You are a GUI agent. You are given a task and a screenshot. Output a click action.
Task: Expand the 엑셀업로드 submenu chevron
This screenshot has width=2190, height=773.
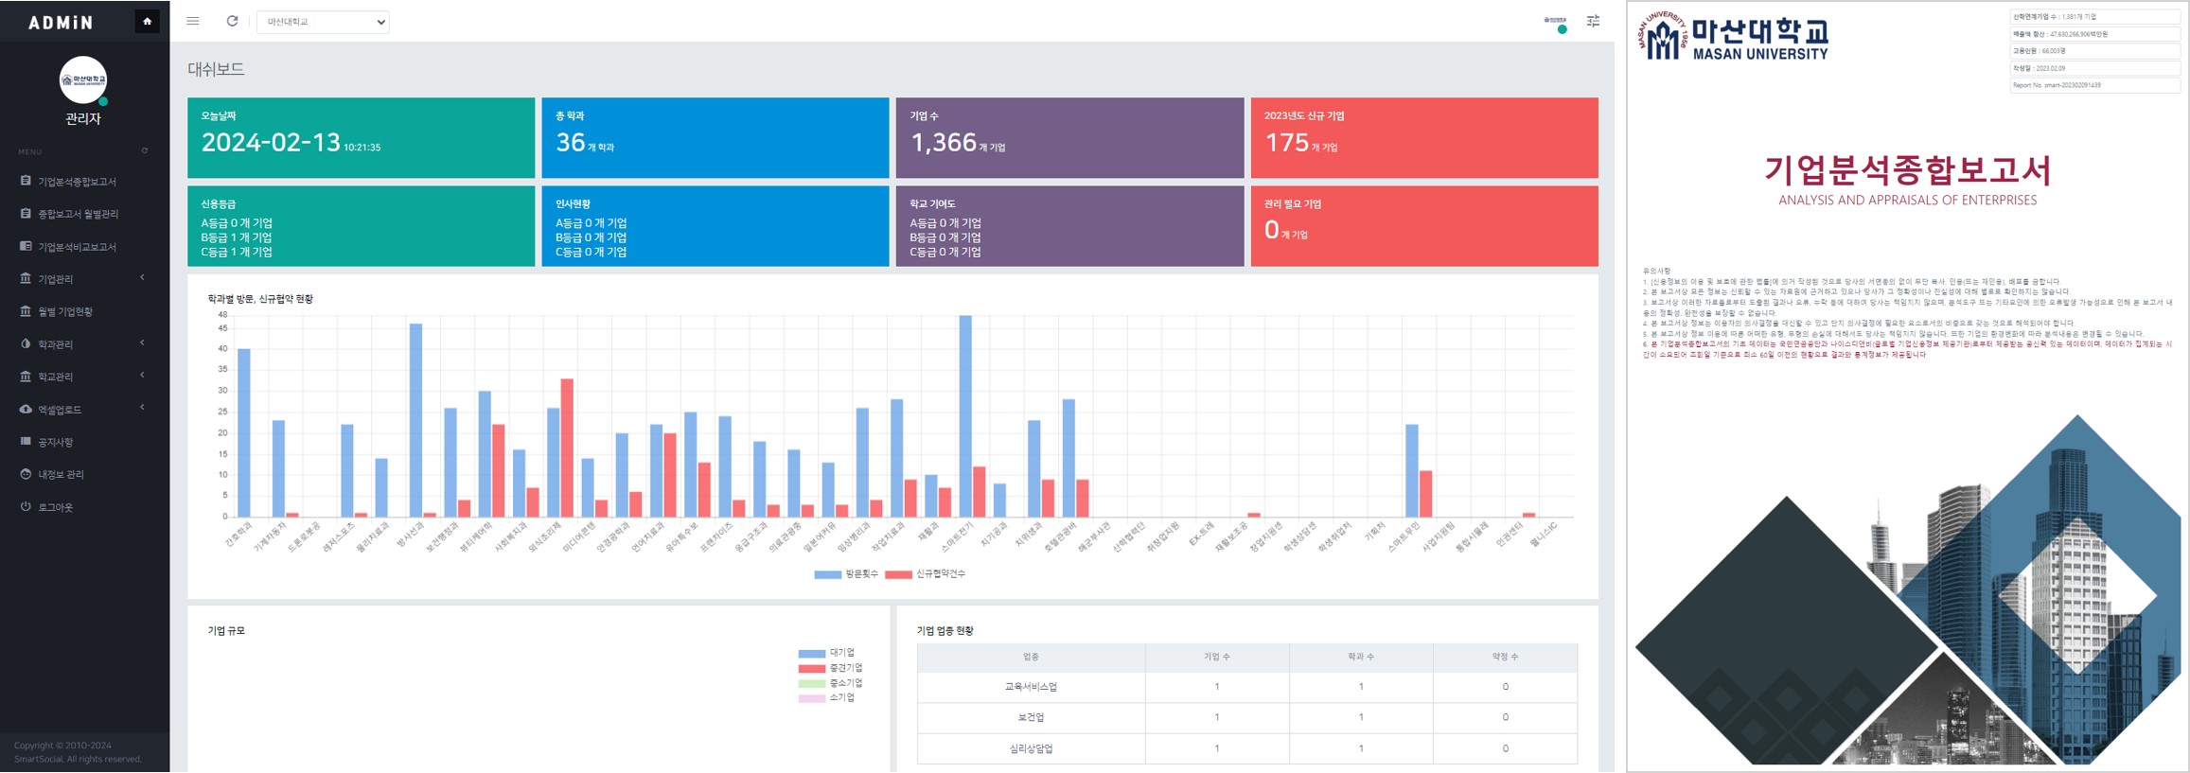[143, 408]
